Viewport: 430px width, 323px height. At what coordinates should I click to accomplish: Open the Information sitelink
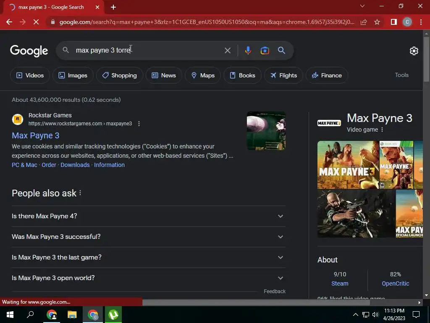(x=110, y=165)
